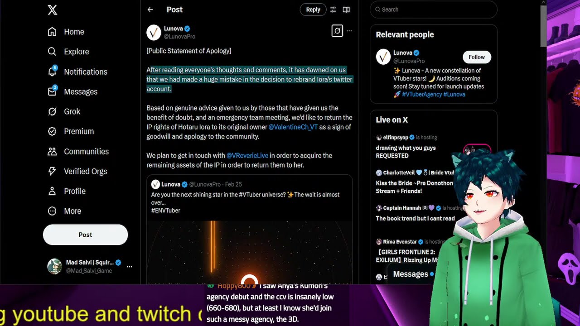Toggle reader view icon
The image size is (580, 326).
[346, 10]
